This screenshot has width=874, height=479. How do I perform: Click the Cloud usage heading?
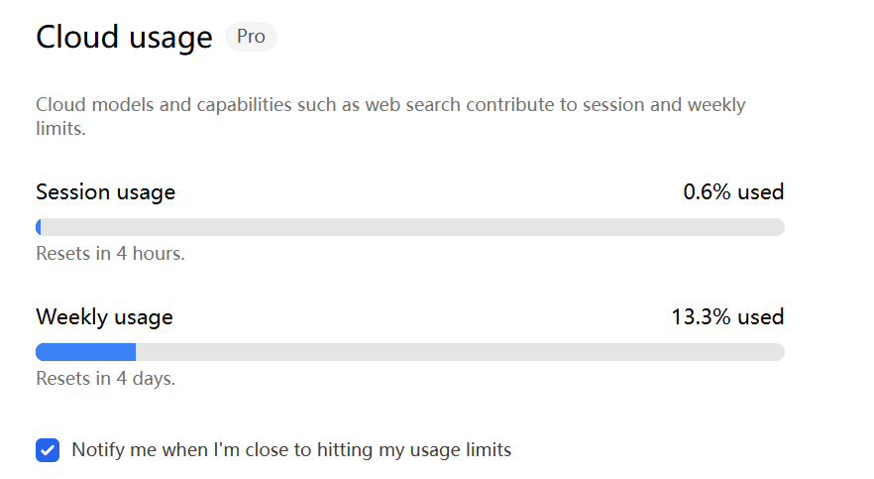(124, 38)
